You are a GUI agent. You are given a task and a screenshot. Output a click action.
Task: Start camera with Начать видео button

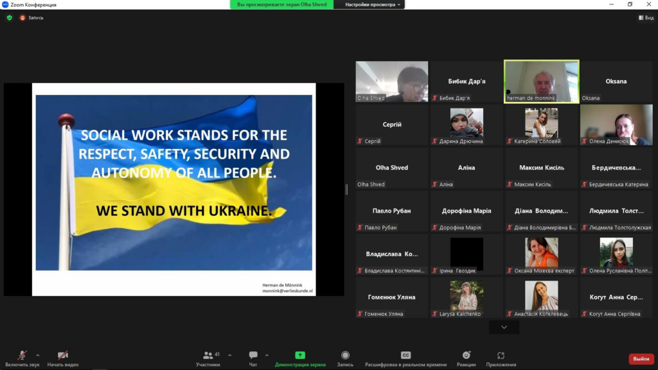(63, 356)
